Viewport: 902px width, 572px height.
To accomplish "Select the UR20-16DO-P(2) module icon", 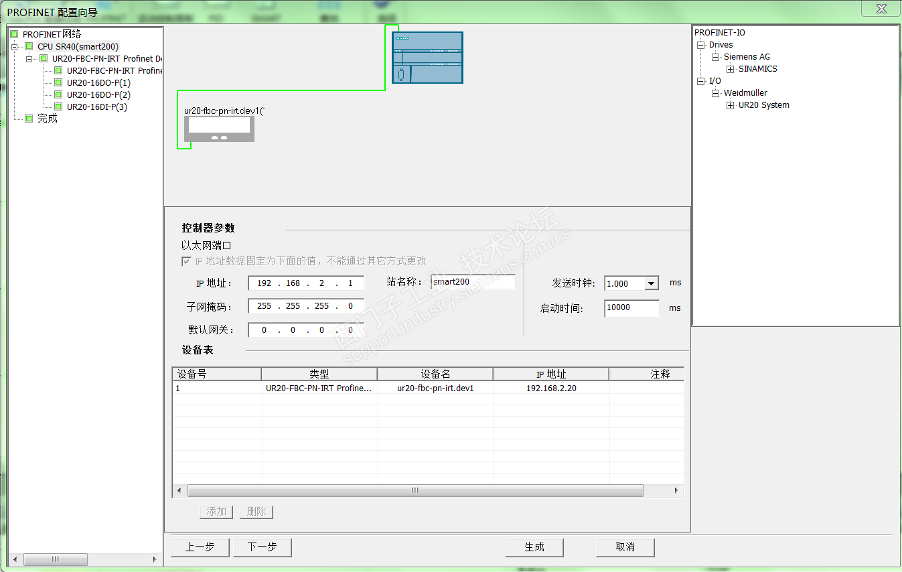I will pyautogui.click(x=58, y=94).
